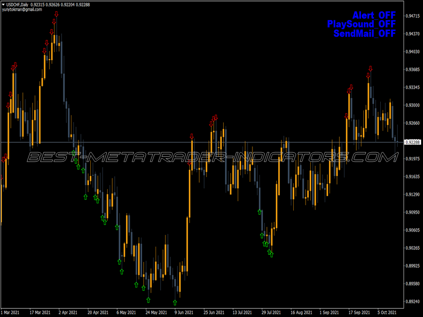Viewport: 423px width, 317px height.
Task: Click the yuriytokman@gmail.com text
Action: pyautogui.click(x=22, y=9)
